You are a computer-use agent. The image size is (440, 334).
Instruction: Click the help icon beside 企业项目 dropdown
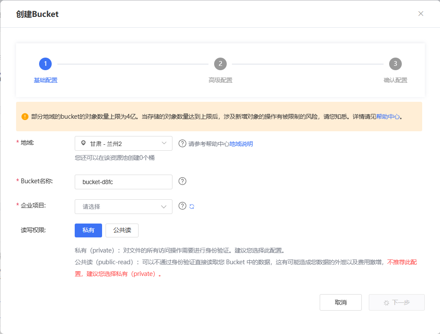pyautogui.click(x=182, y=206)
